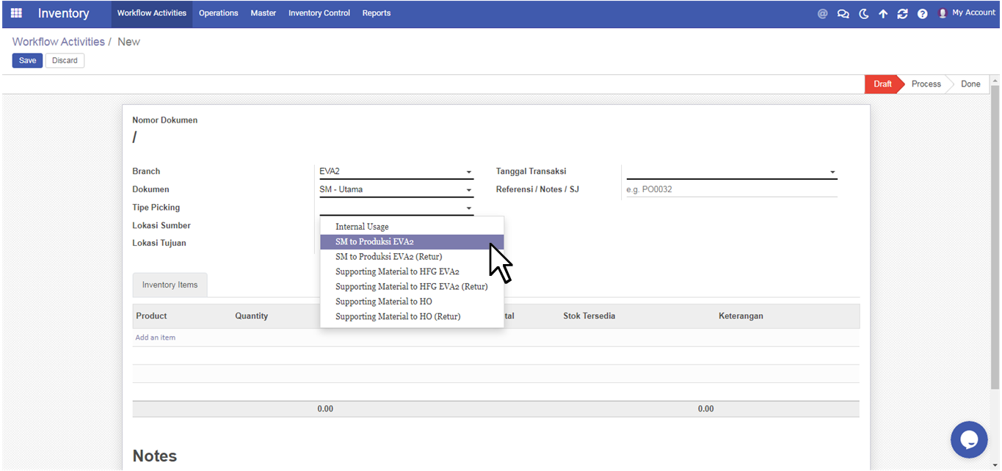Open the Inventory Control menu

pyautogui.click(x=319, y=13)
